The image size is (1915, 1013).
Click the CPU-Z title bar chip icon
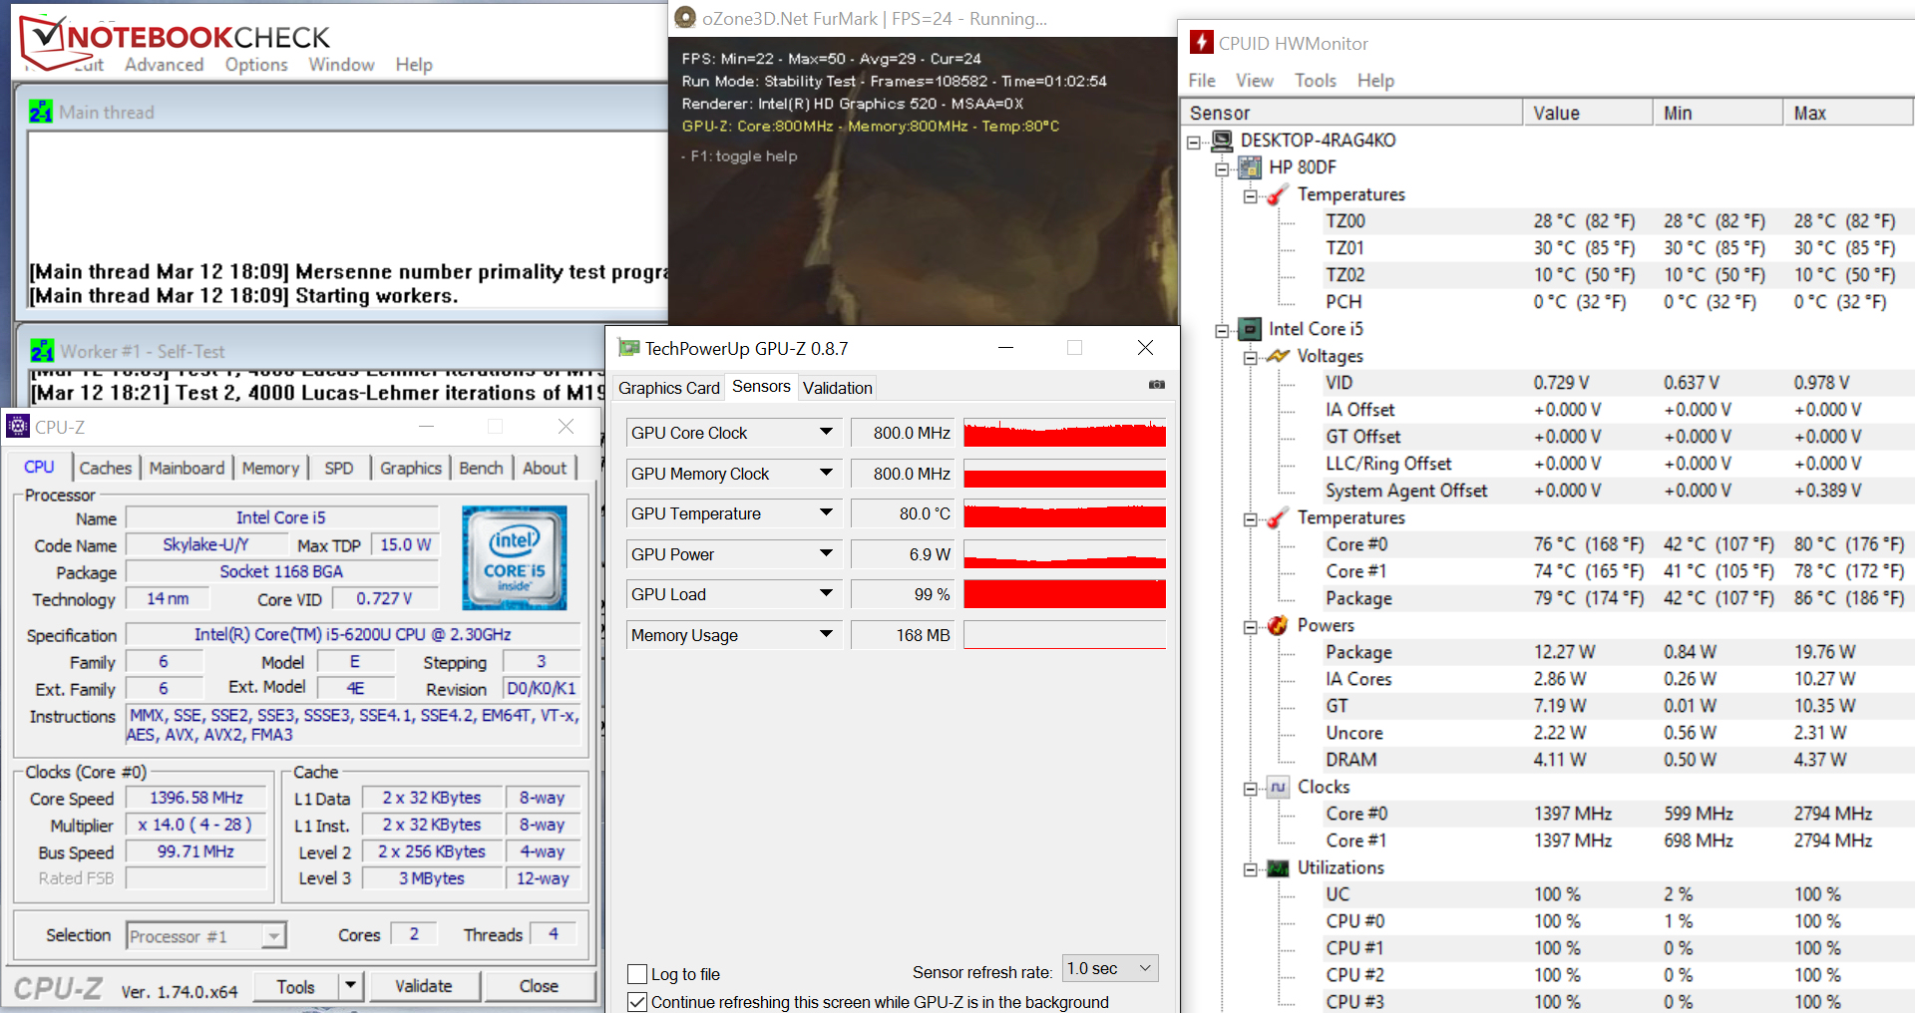18,427
